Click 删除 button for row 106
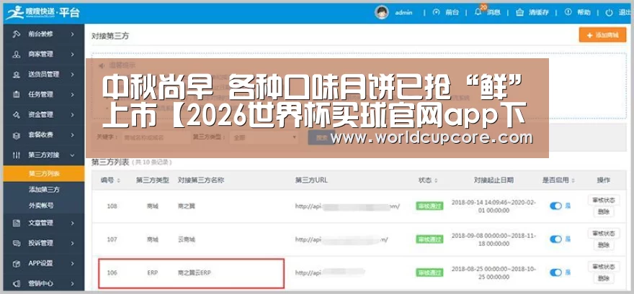634x294 pixels. pos(603,278)
